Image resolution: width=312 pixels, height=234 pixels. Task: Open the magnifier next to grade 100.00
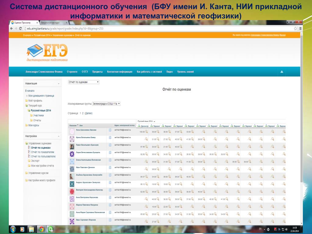pyautogui.click(x=147, y=132)
